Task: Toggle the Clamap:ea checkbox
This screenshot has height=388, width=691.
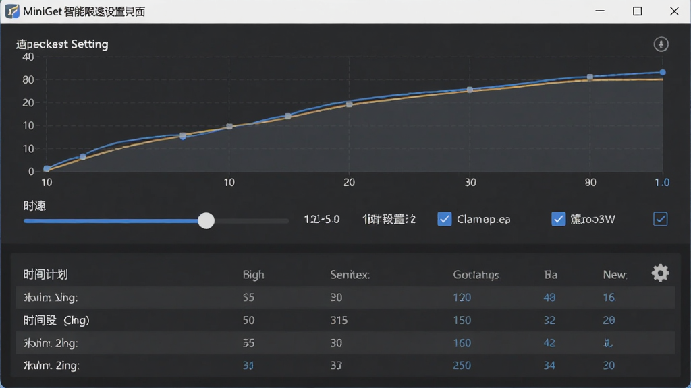Action: [444, 219]
